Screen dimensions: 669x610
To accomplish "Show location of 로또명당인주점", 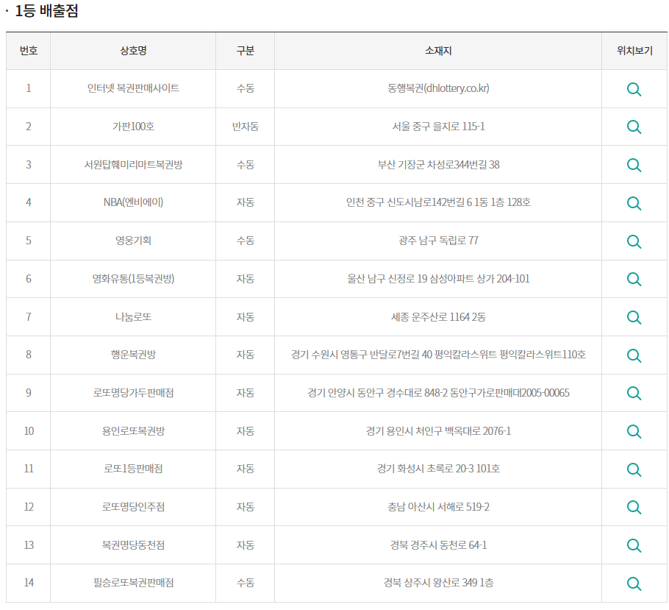I will tap(634, 507).
